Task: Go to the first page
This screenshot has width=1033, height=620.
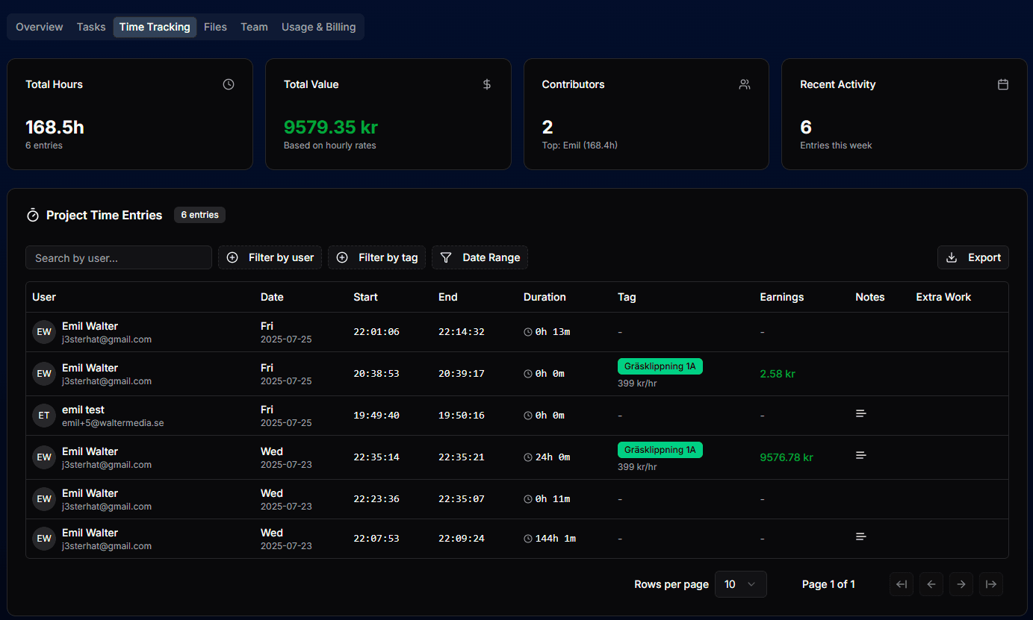Action: pyautogui.click(x=902, y=584)
